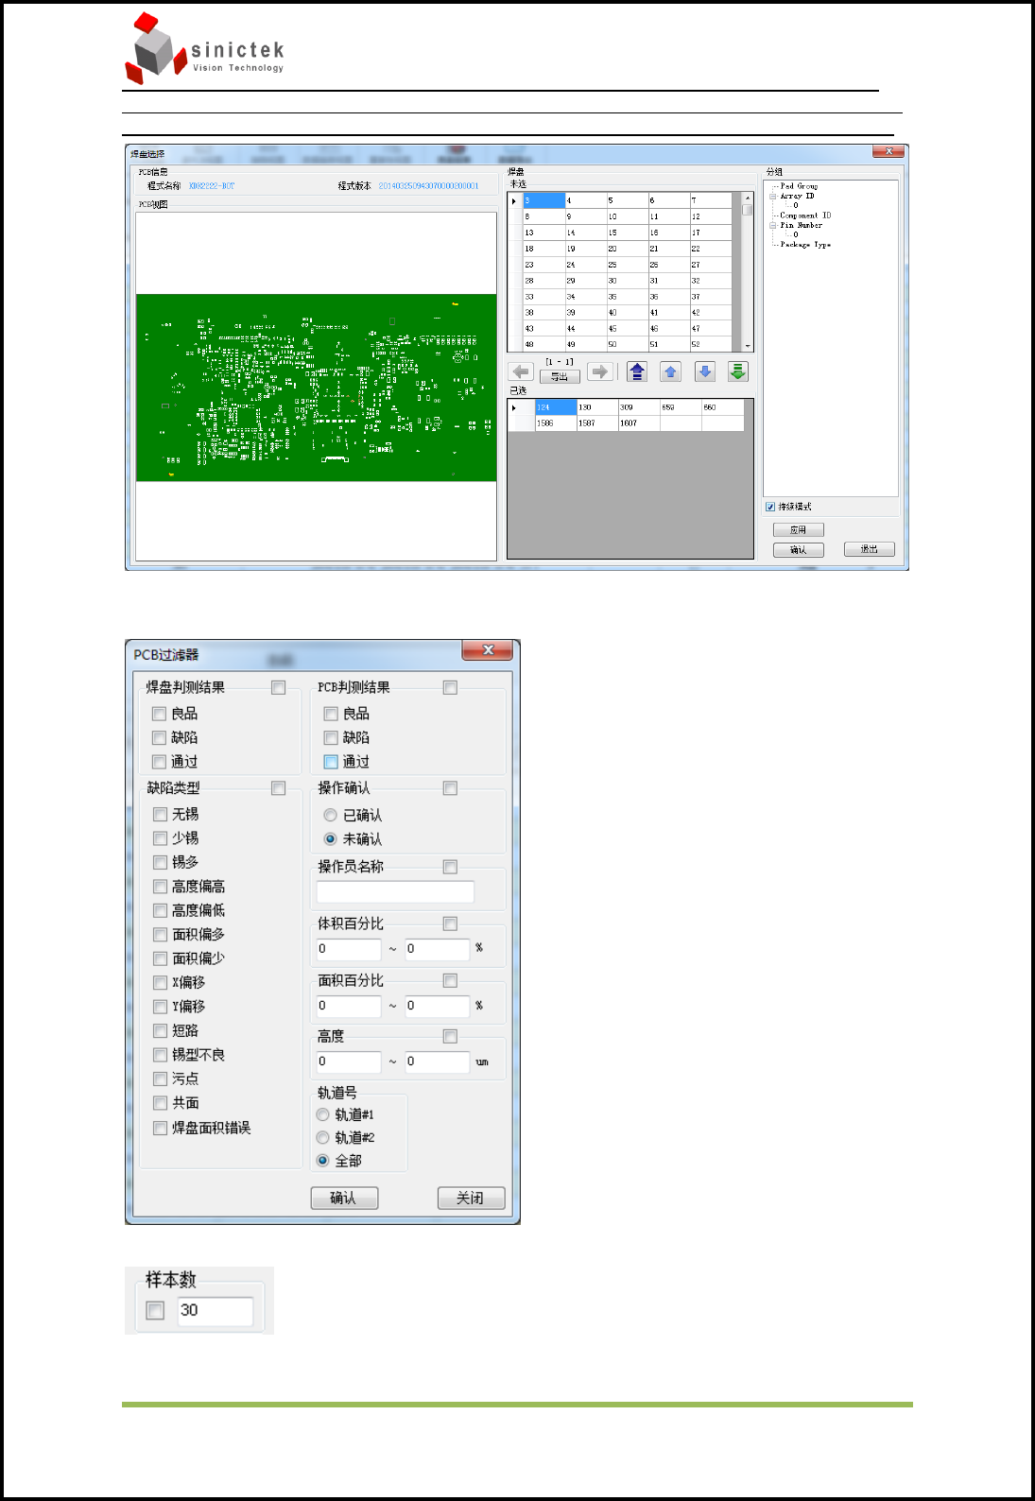Click the single blue up arrow icon
The image size is (1035, 1501).
pyautogui.click(x=671, y=371)
